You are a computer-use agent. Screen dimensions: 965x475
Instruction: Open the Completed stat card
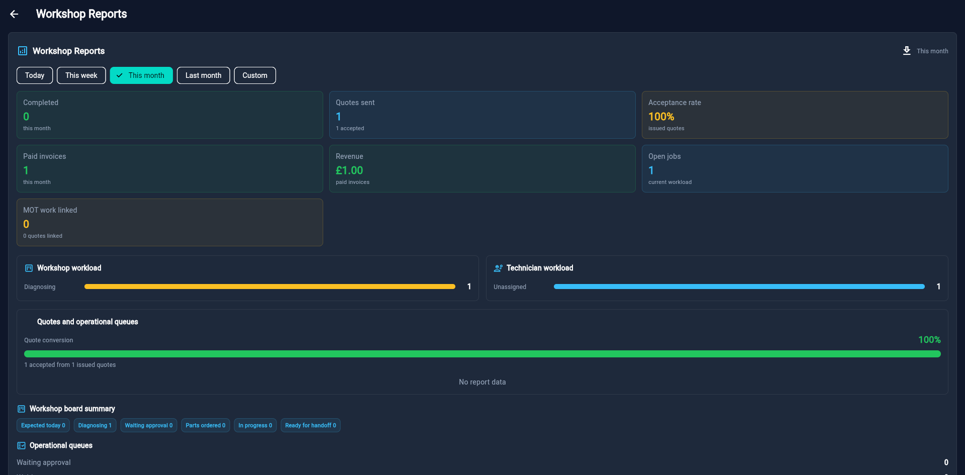coord(170,115)
